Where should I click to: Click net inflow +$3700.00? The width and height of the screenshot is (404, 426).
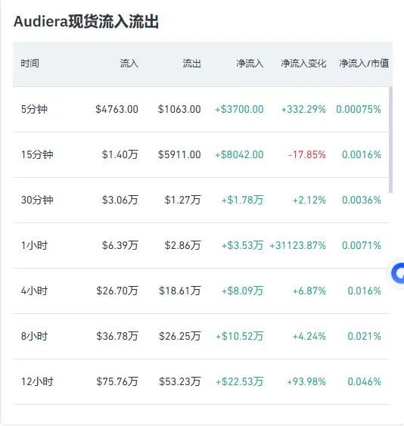point(239,109)
